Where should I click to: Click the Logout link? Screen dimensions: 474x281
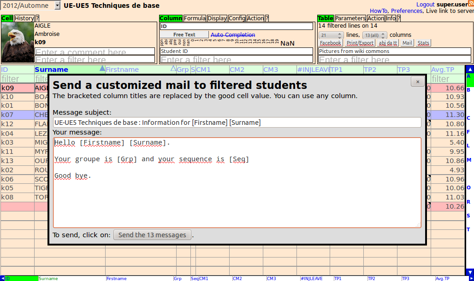click(426, 4)
